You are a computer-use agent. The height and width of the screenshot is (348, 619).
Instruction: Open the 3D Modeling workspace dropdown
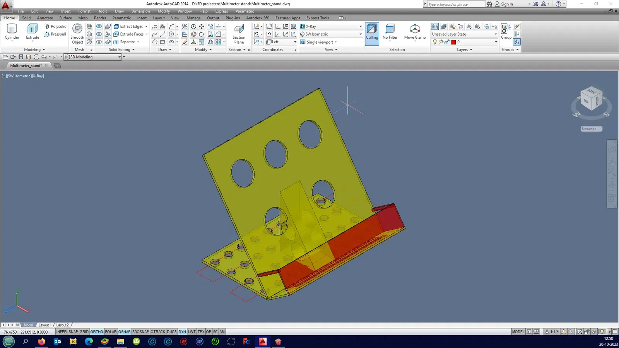[119, 57]
